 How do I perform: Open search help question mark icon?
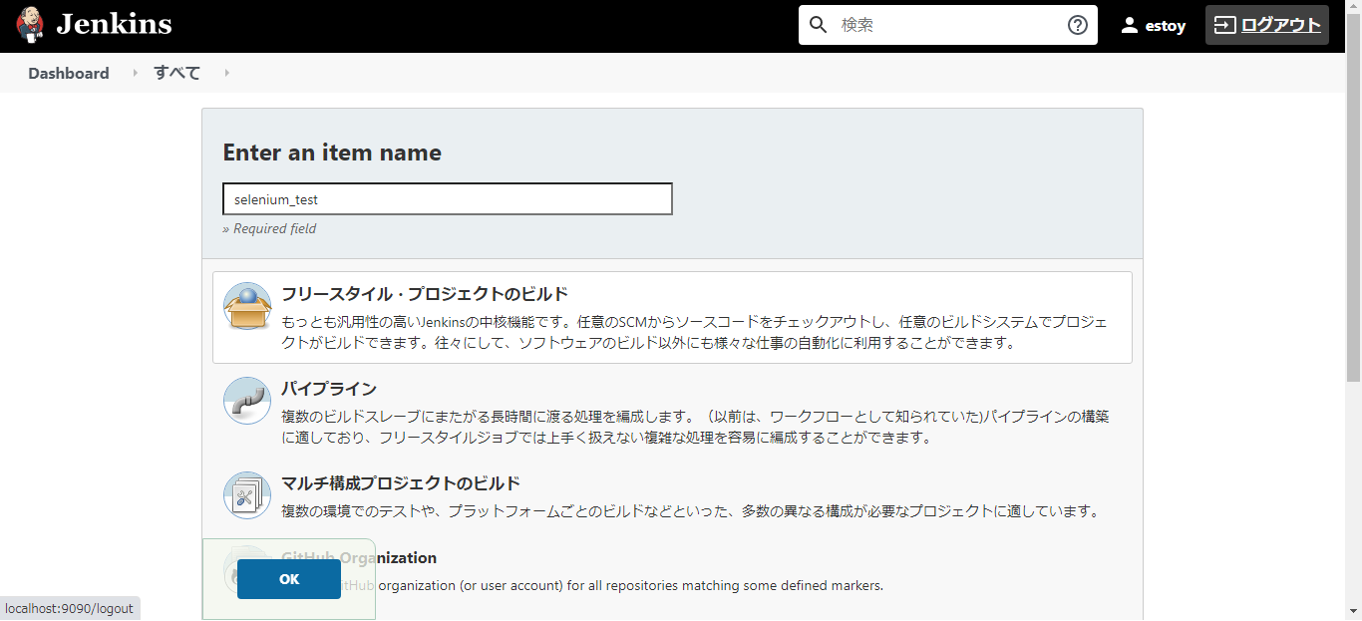tap(1078, 25)
